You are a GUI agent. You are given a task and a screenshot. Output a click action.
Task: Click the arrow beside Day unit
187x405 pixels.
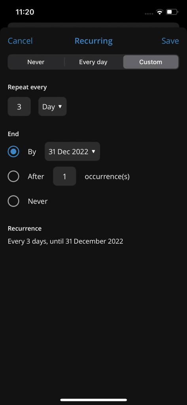pyautogui.click(x=60, y=106)
